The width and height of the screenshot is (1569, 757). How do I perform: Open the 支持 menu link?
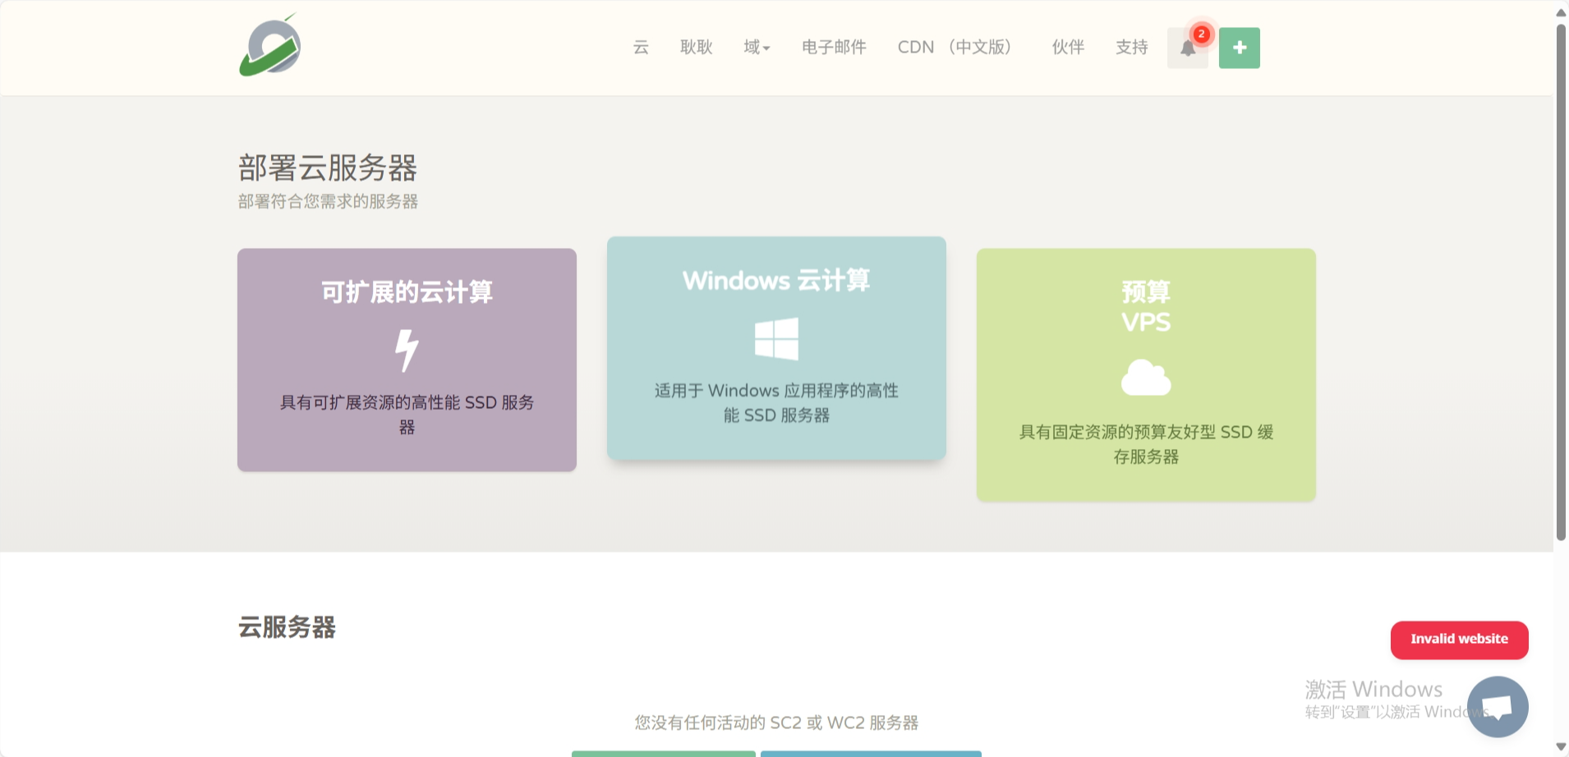coord(1131,48)
